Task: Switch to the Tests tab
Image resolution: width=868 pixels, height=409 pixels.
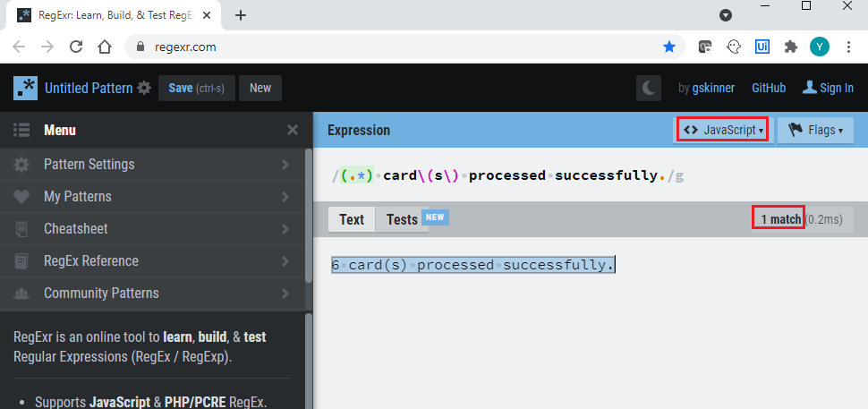Action: pyautogui.click(x=402, y=219)
